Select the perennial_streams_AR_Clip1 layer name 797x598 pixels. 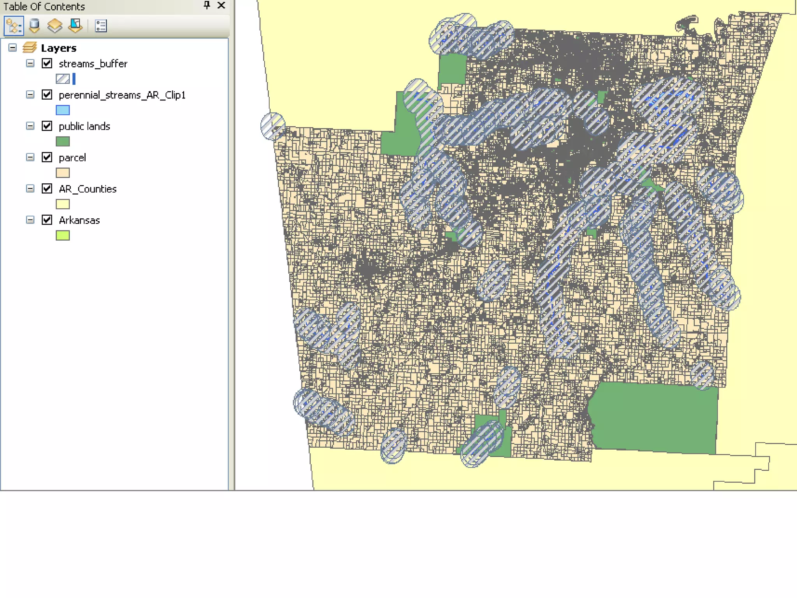pyautogui.click(x=122, y=95)
